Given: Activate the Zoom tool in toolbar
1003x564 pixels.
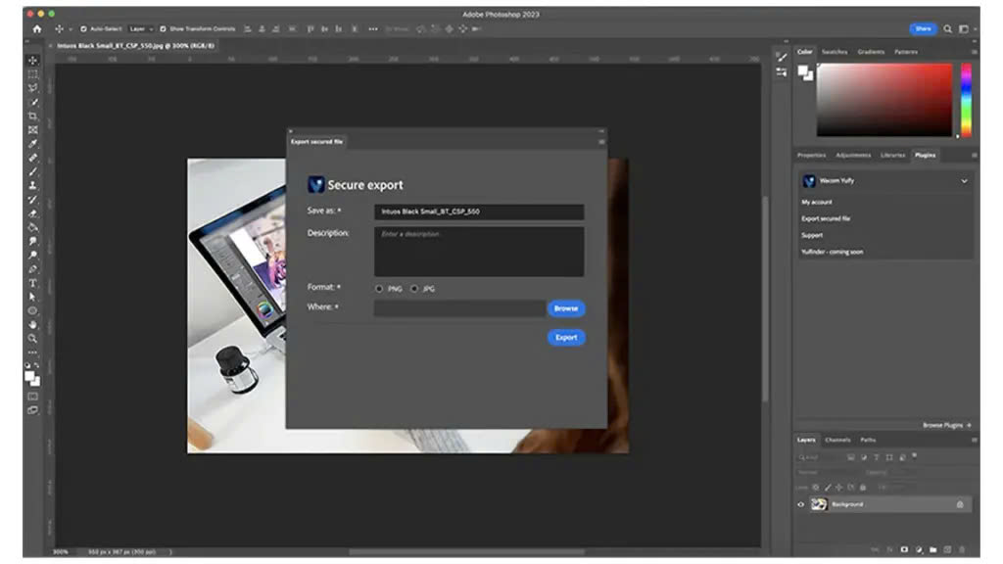Looking at the screenshot, I should (33, 338).
